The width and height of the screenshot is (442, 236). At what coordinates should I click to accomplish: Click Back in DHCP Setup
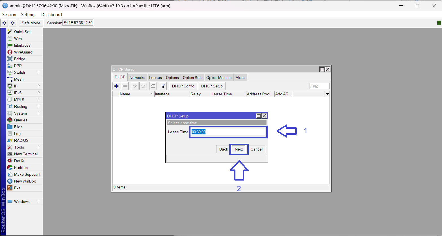224,149
